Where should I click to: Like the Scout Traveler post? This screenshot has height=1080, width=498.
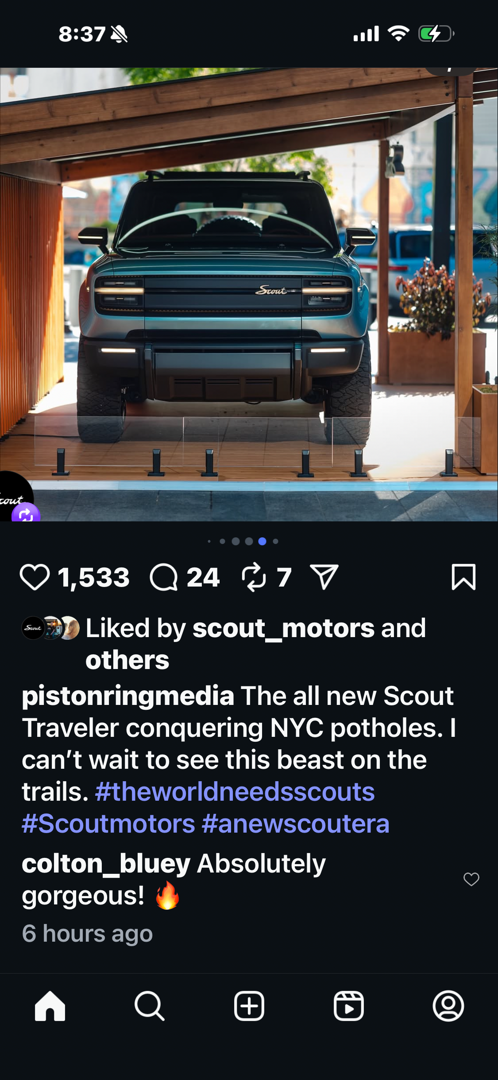click(35, 577)
